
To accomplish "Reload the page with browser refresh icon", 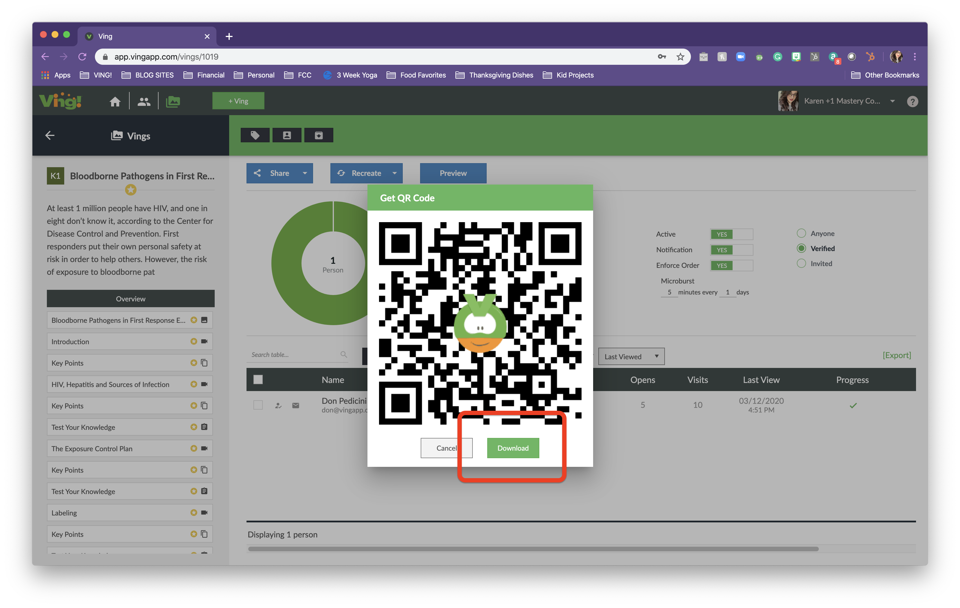I will (x=82, y=57).
